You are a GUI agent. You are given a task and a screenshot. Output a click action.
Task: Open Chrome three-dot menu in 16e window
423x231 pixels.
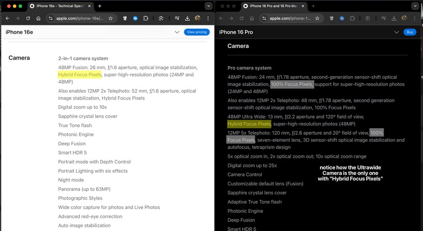[x=208, y=18]
